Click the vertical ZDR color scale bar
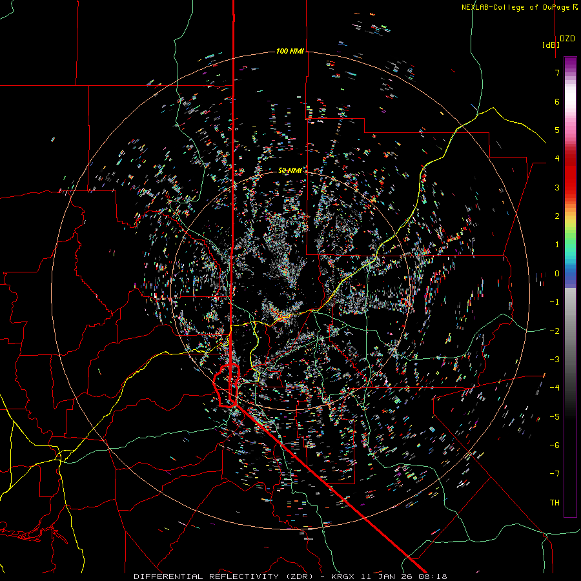 (570, 287)
